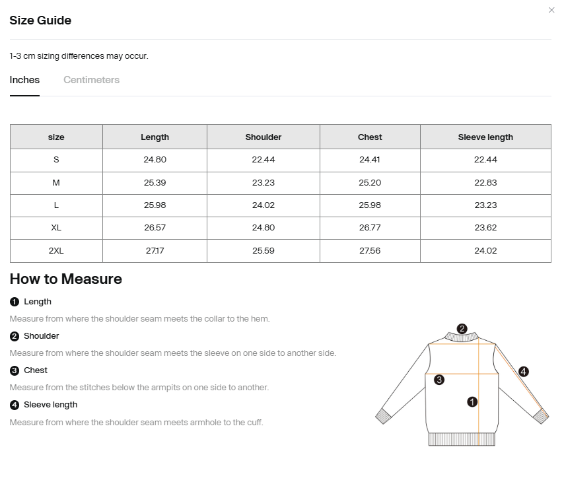The height and width of the screenshot is (486, 564).
Task: Click the Shoulder column header
Action: tap(264, 137)
